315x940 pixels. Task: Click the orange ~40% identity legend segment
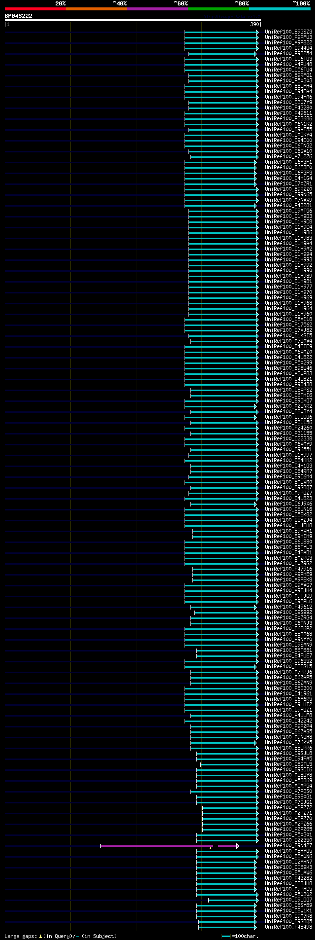coord(96,9)
